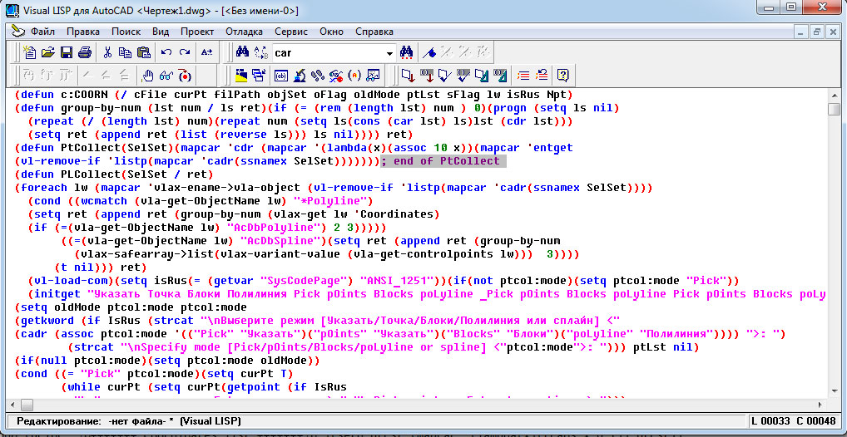
Task: Click binoculars icon right of the search box
Action: pos(406,52)
